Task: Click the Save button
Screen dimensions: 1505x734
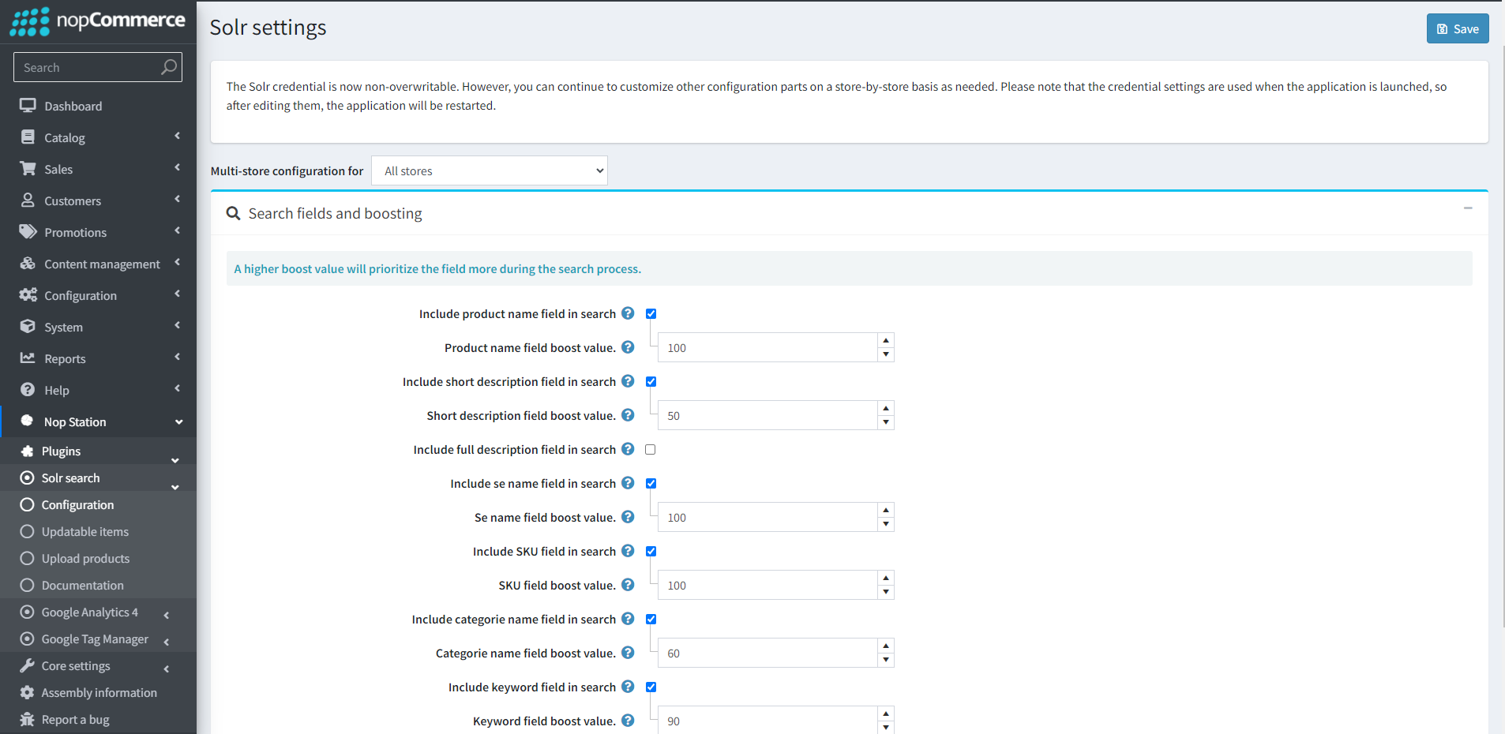Action: pos(1458,28)
